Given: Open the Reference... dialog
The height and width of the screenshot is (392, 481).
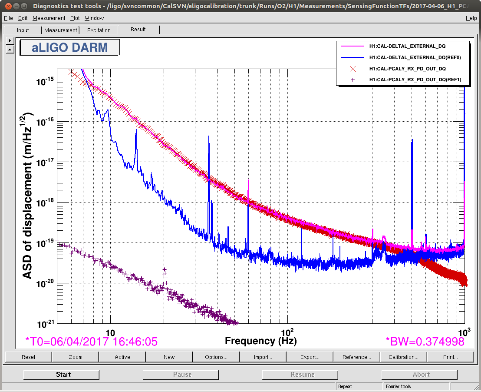Looking at the screenshot, I should pos(357,357).
